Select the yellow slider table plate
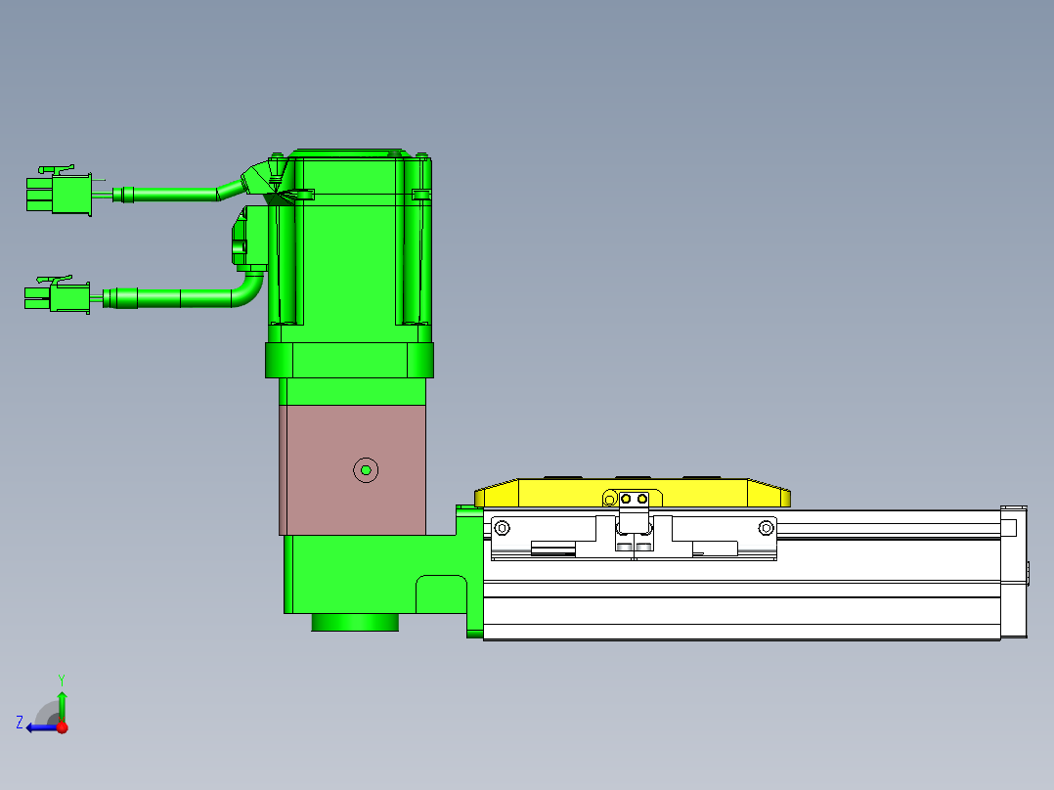The image size is (1054, 790). pyautogui.click(x=548, y=494)
